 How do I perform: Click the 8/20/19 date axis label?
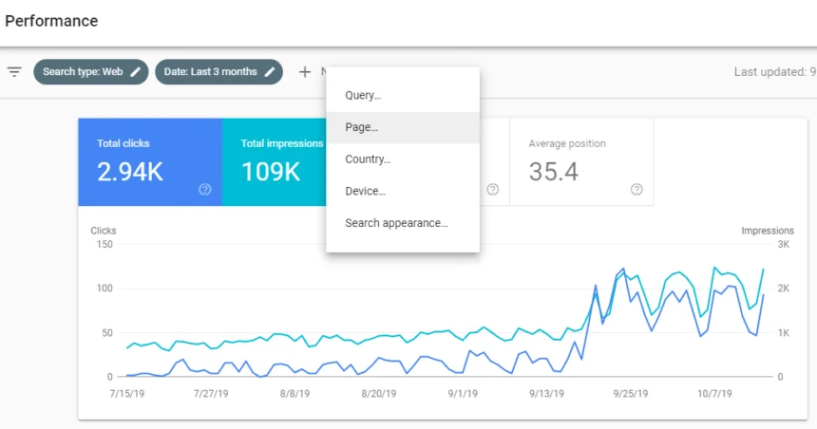pos(379,394)
